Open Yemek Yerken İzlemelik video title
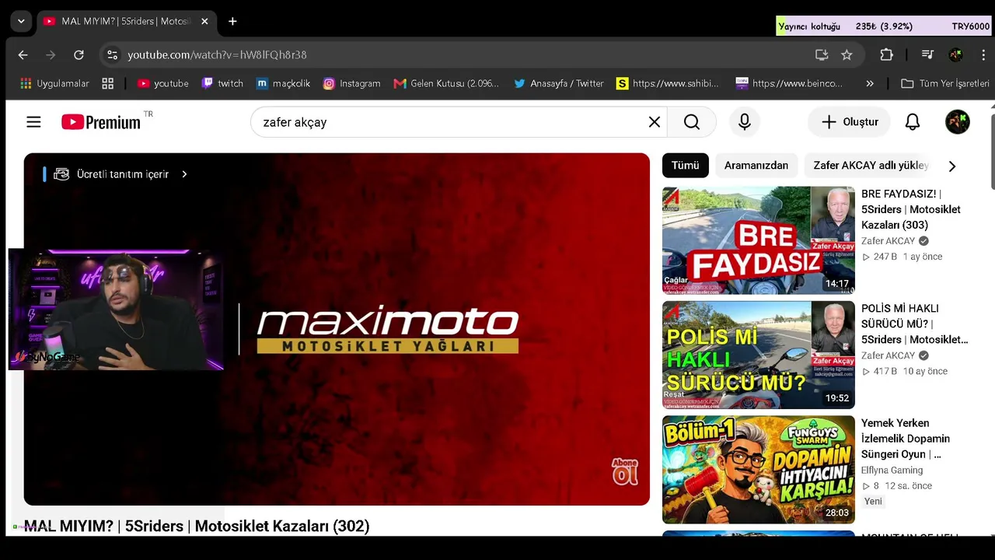Image resolution: width=995 pixels, height=560 pixels. pos(906,439)
